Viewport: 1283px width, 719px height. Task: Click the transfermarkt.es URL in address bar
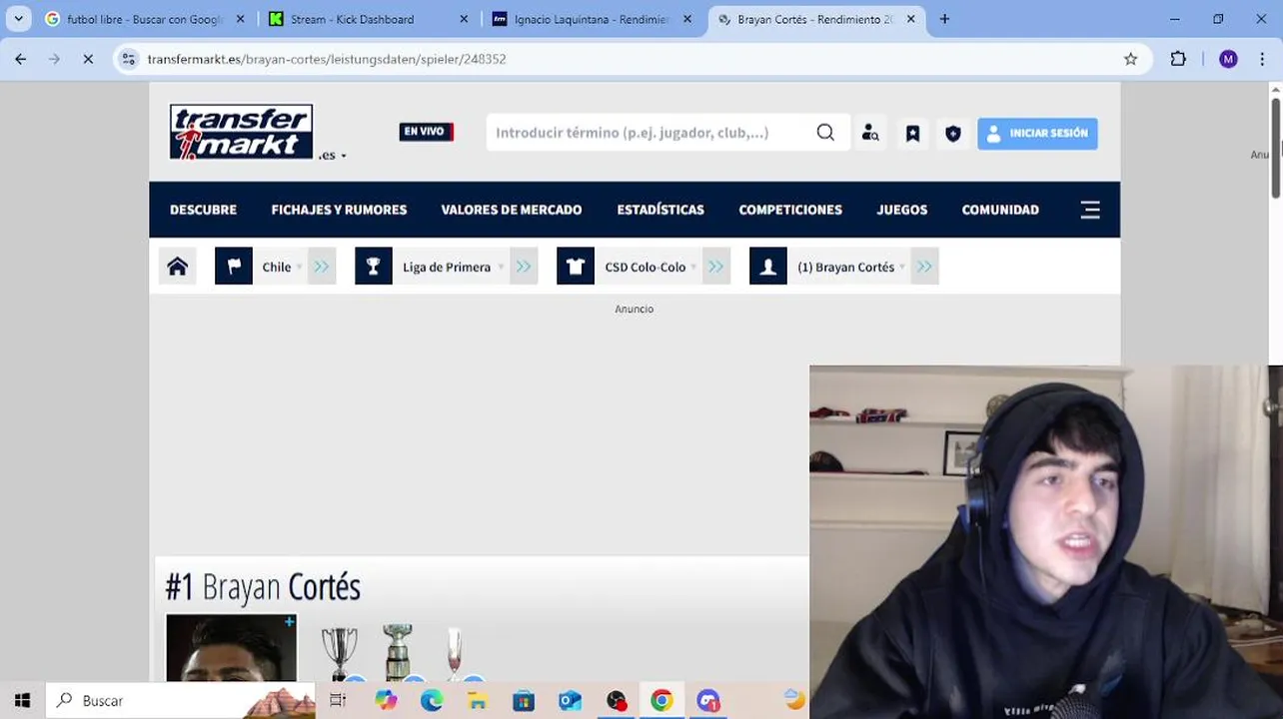327,59
